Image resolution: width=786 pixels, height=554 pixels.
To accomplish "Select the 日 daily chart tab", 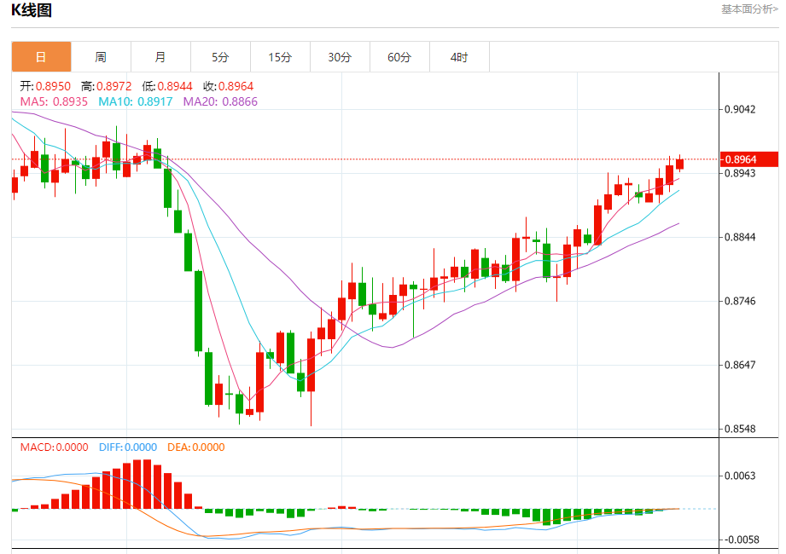I will click(41, 57).
